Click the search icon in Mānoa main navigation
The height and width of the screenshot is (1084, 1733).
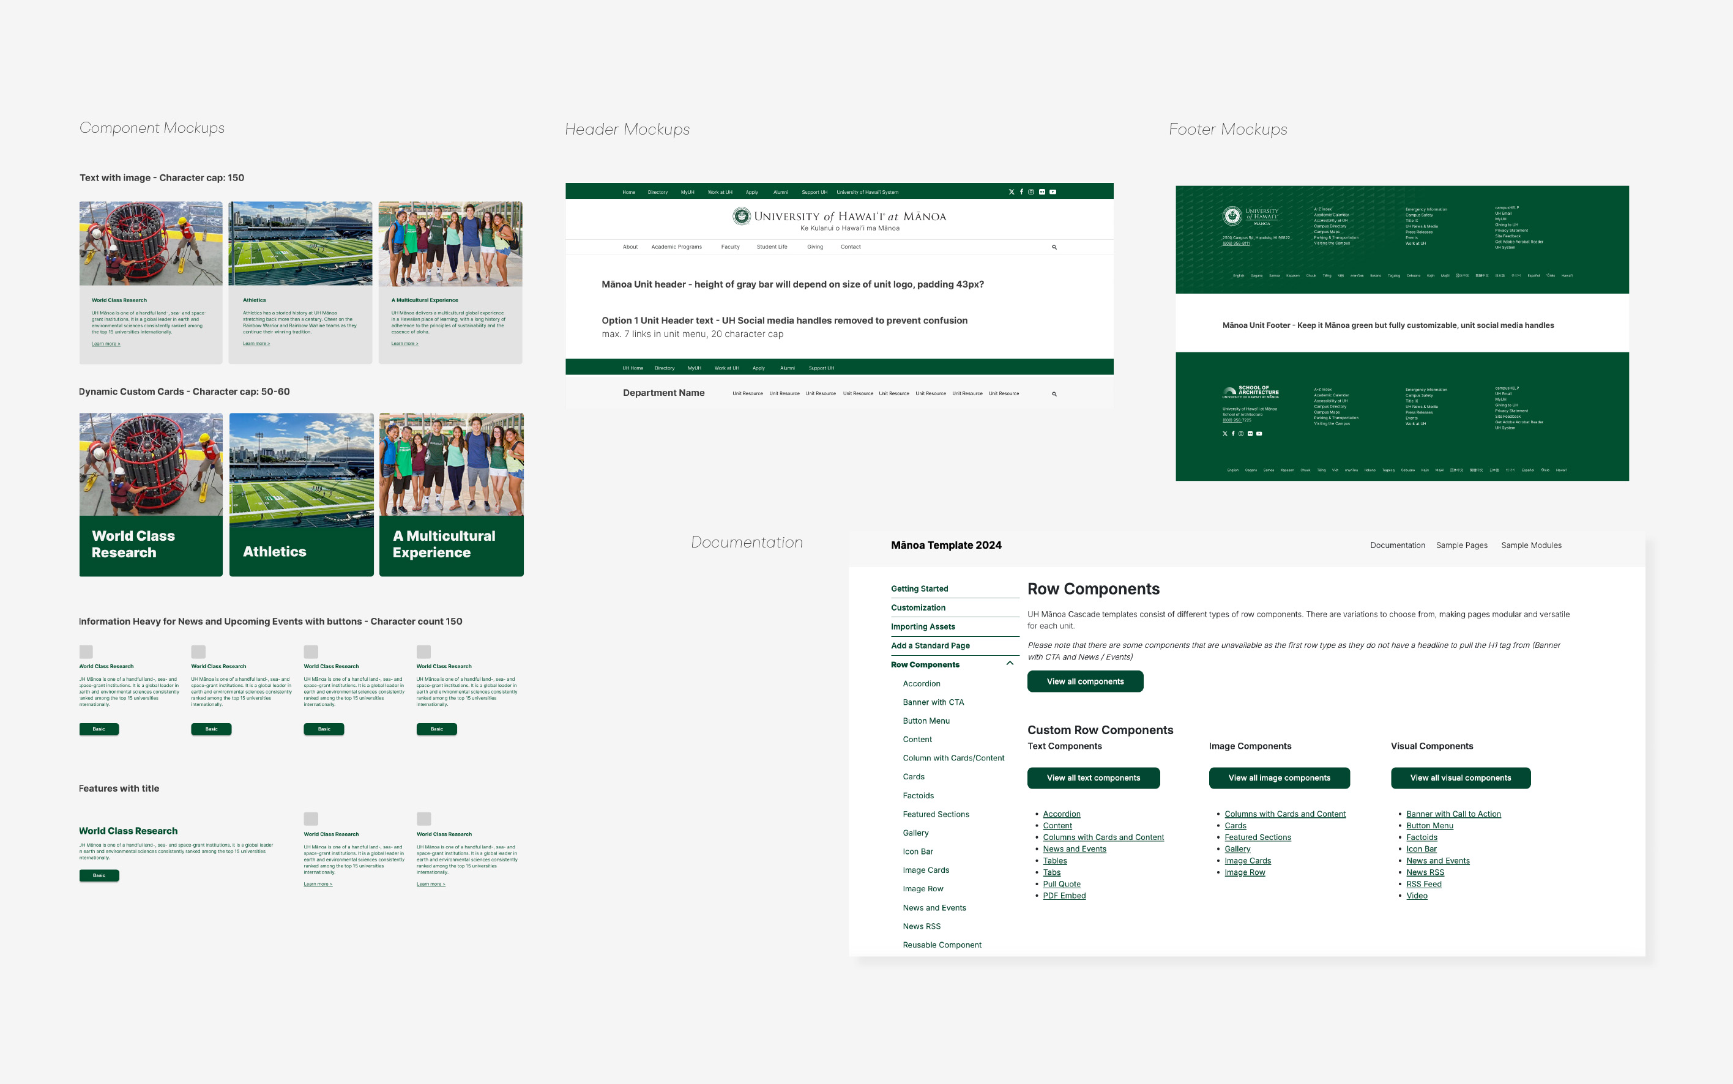[1054, 247]
